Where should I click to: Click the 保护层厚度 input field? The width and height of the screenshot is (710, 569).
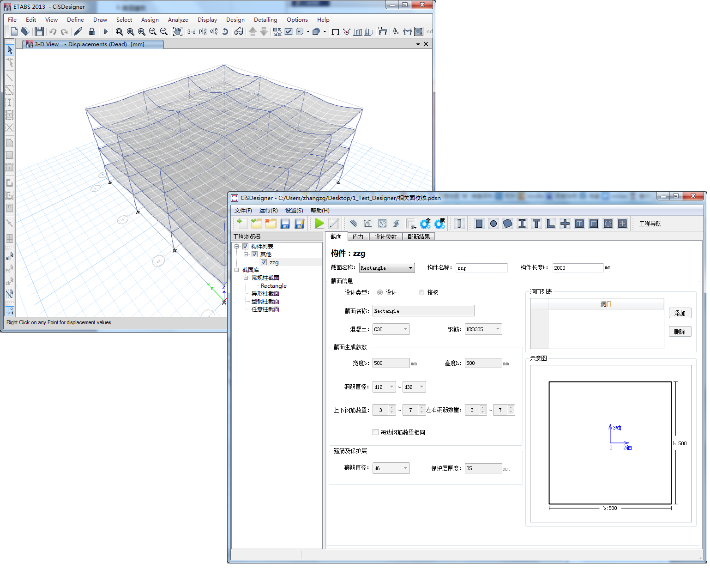click(x=483, y=468)
